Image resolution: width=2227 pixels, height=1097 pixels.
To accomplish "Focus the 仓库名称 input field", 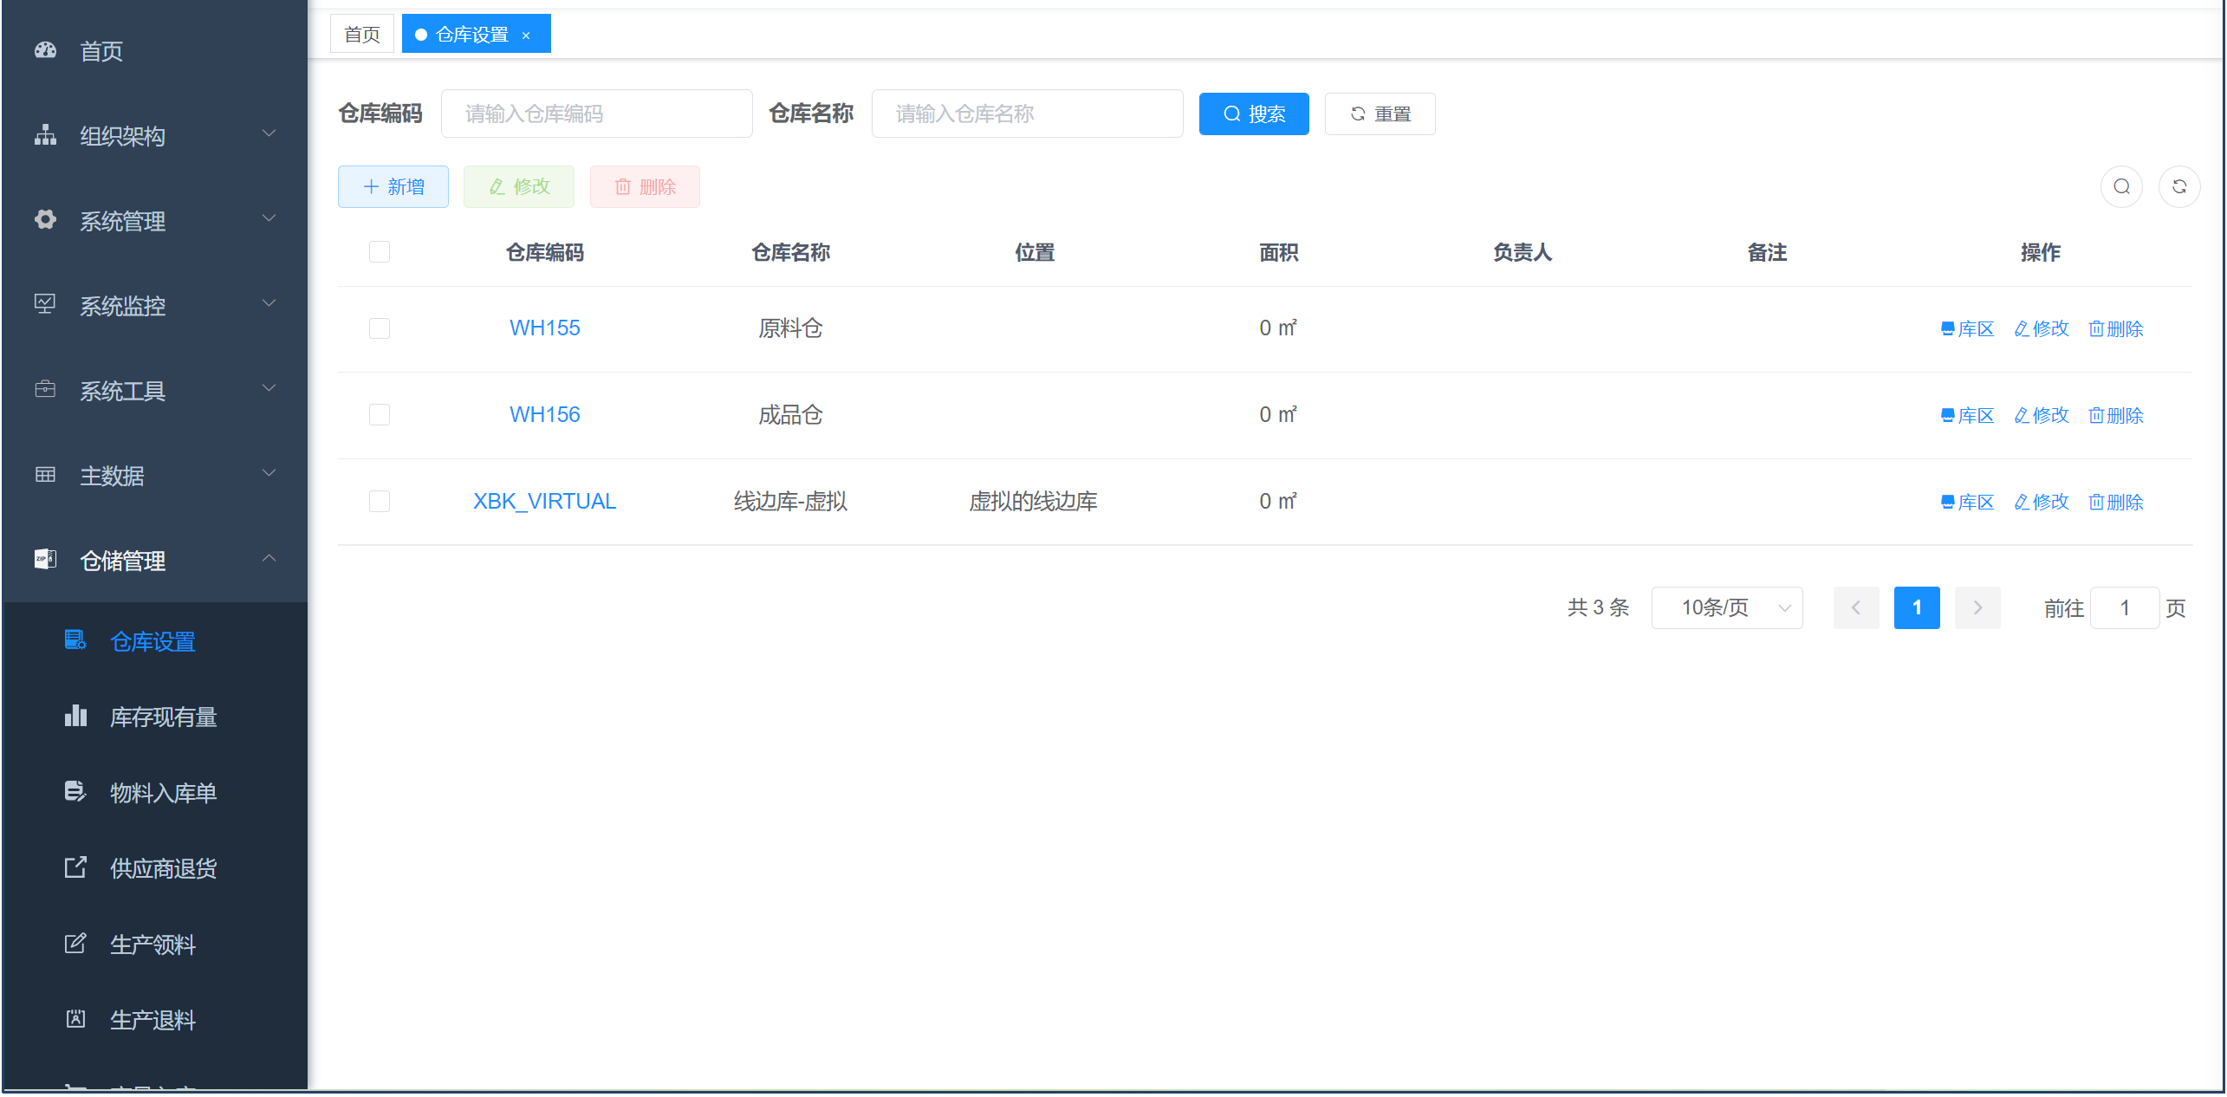I will (x=1027, y=114).
